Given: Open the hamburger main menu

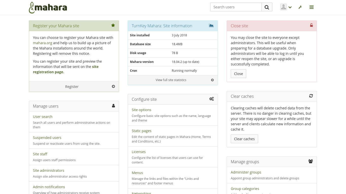Looking at the screenshot, I should 312,7.
